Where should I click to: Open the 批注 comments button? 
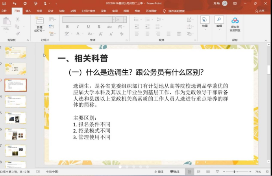pos(174,172)
